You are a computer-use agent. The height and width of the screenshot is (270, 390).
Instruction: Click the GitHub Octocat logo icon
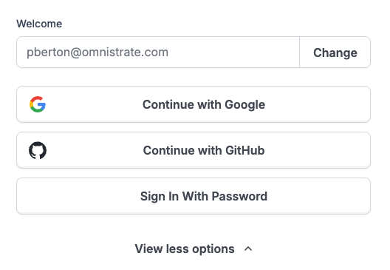pyautogui.click(x=38, y=150)
